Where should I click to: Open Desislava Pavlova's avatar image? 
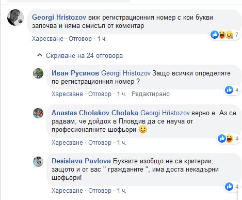pyautogui.click(x=38, y=162)
